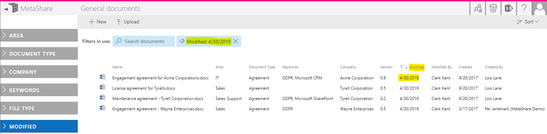The height and width of the screenshot is (134, 547).
Task: Sort by Created column header
Action: tap(465, 67)
